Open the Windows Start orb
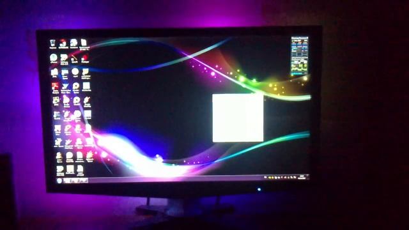The image size is (409, 230). point(59,180)
